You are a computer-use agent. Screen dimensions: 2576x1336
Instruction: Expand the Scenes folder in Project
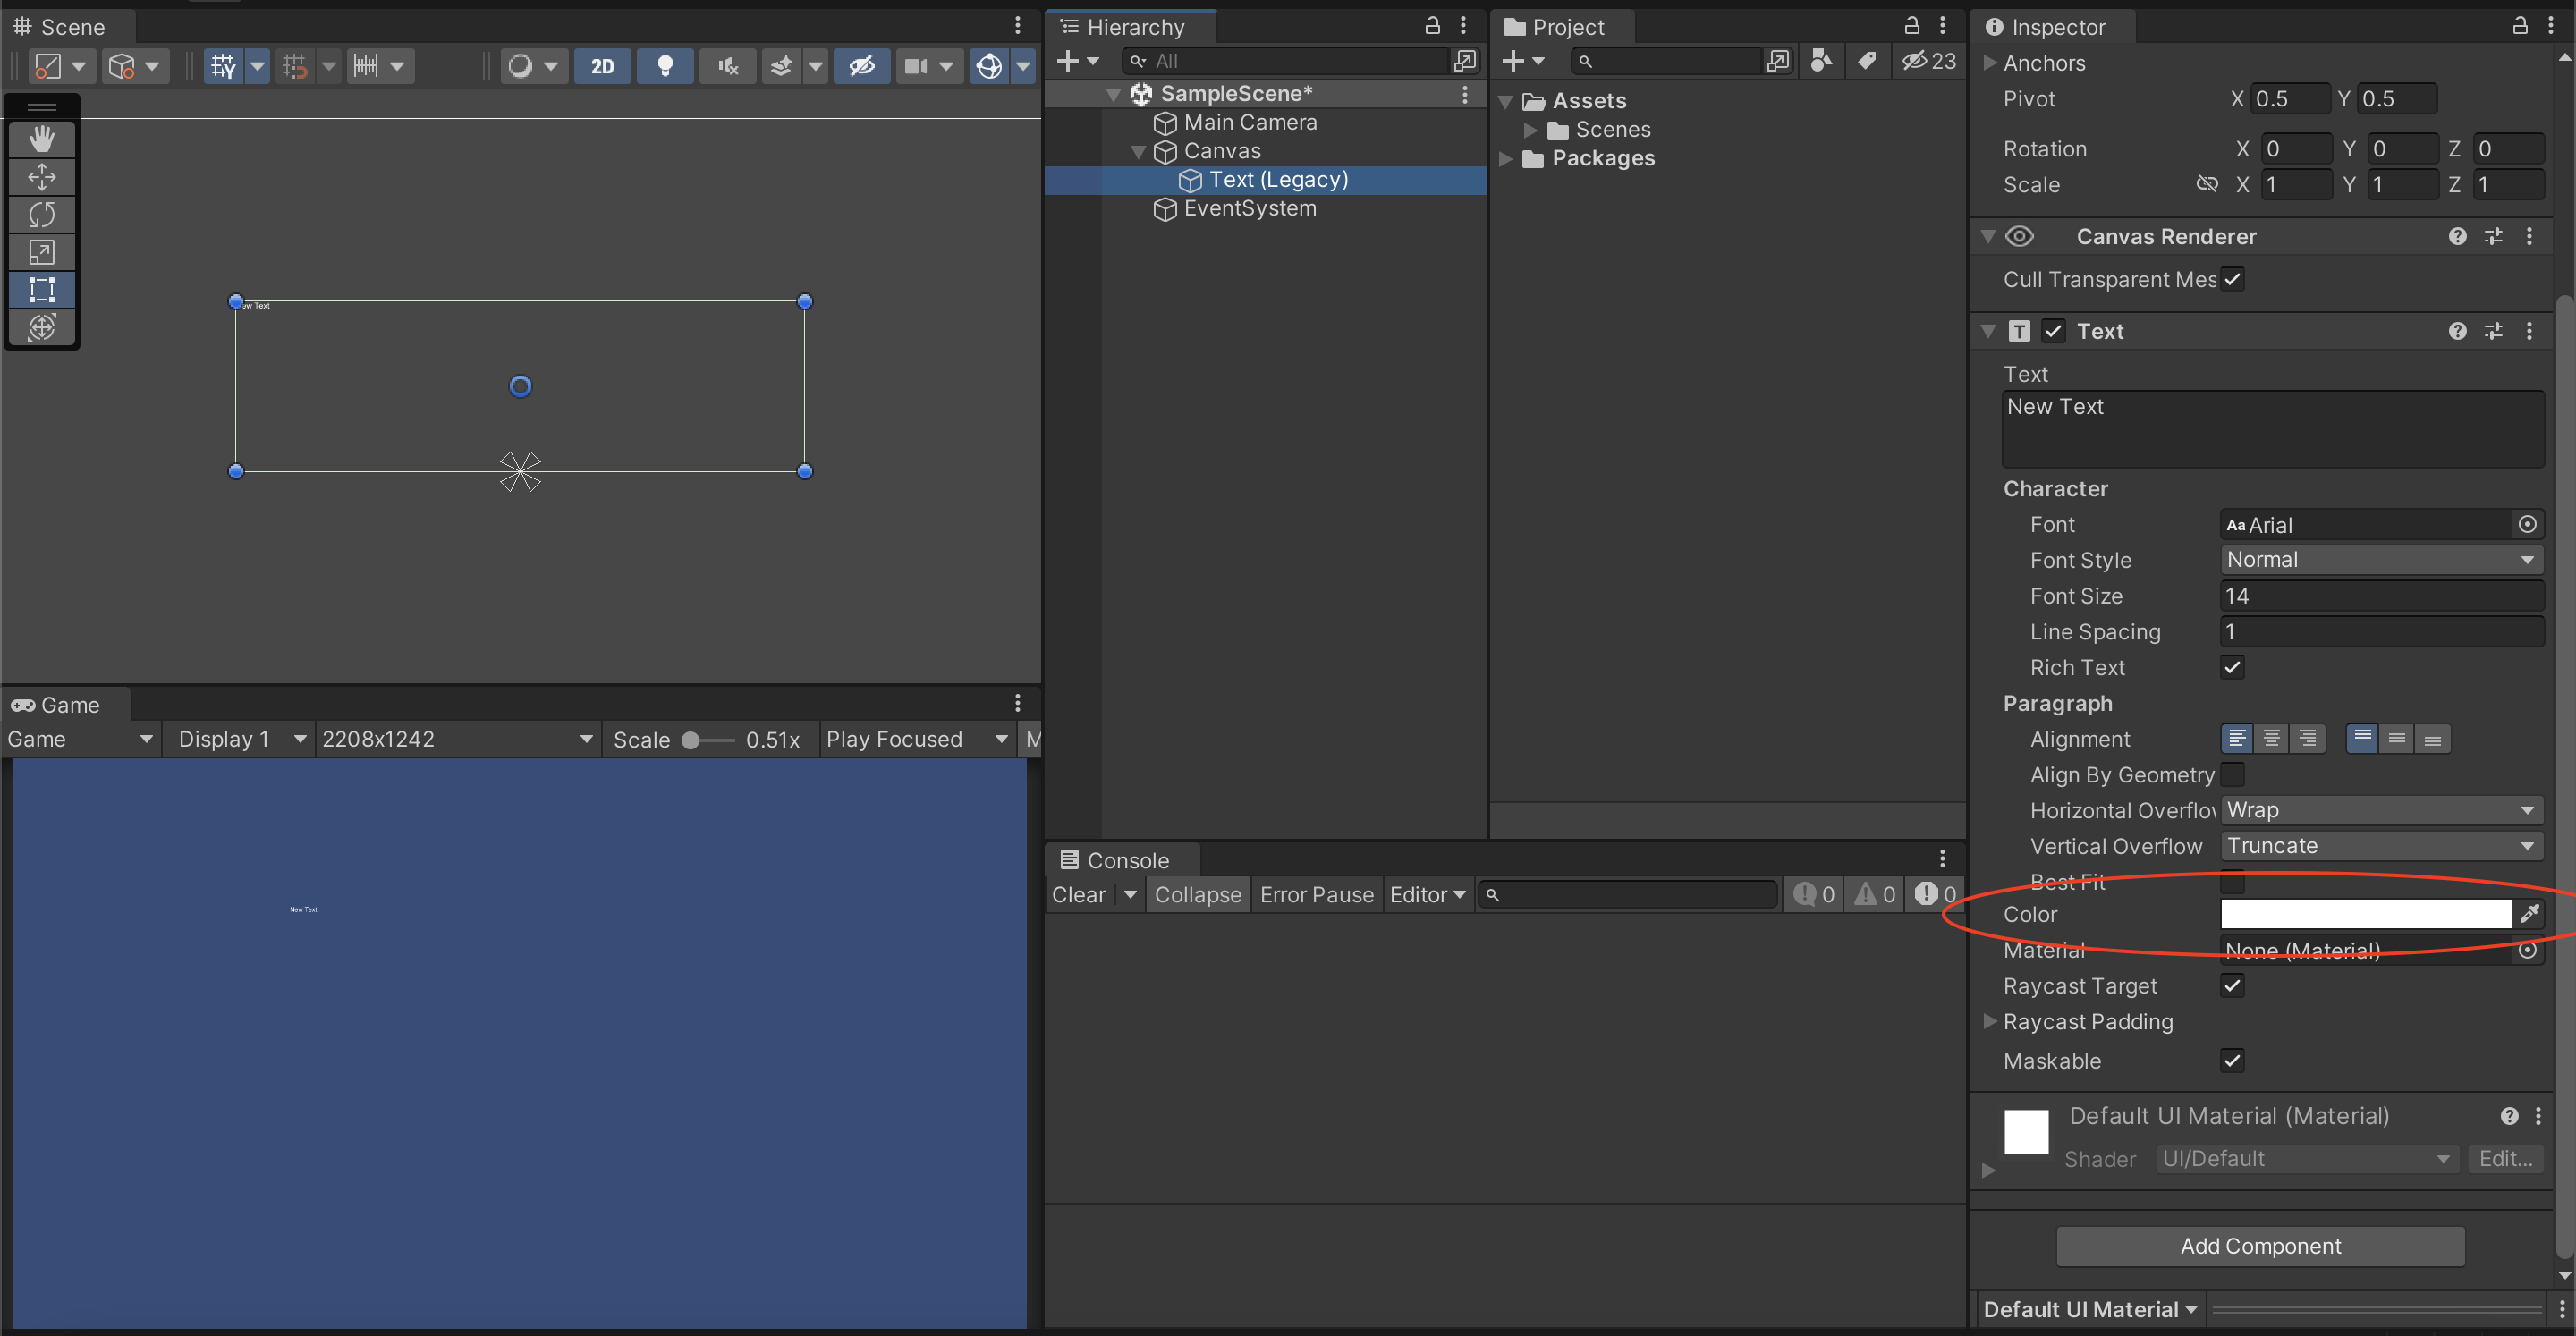(x=1530, y=130)
